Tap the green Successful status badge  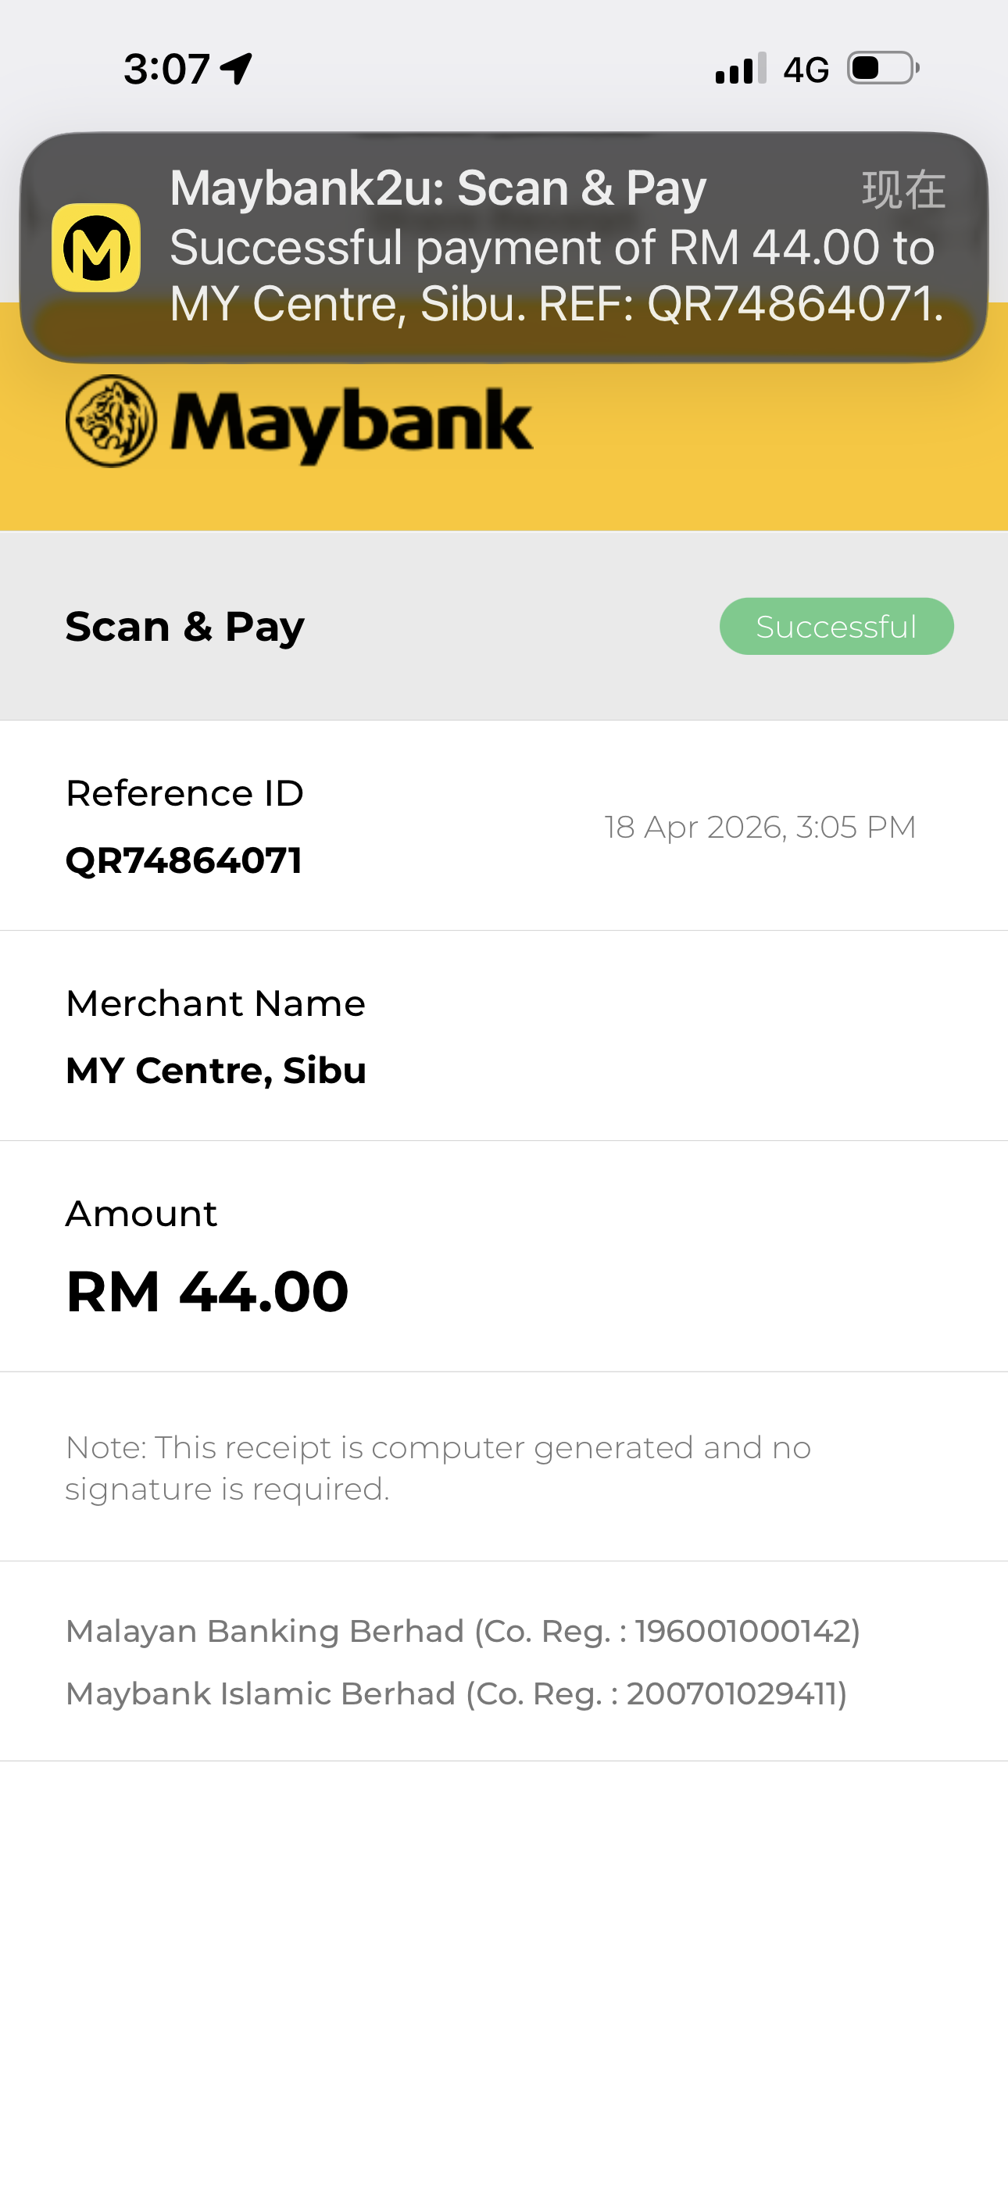[x=836, y=626]
